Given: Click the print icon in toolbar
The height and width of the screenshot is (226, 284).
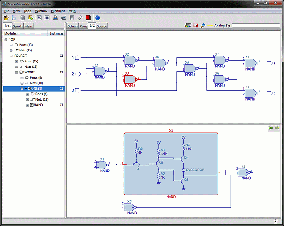Looking at the screenshot, I should click(x=56, y=18).
